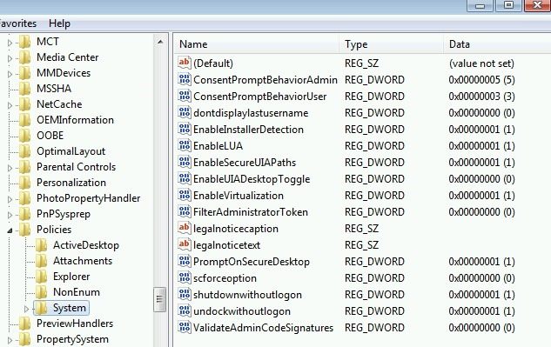The width and height of the screenshot is (551, 347).
Task: Open the Favorites menu
Action: point(18,23)
